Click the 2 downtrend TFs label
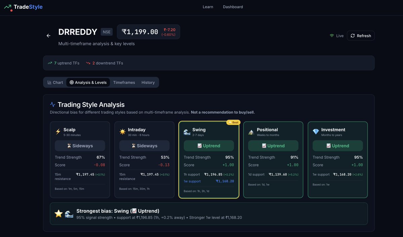The image size is (403, 237). click(107, 63)
